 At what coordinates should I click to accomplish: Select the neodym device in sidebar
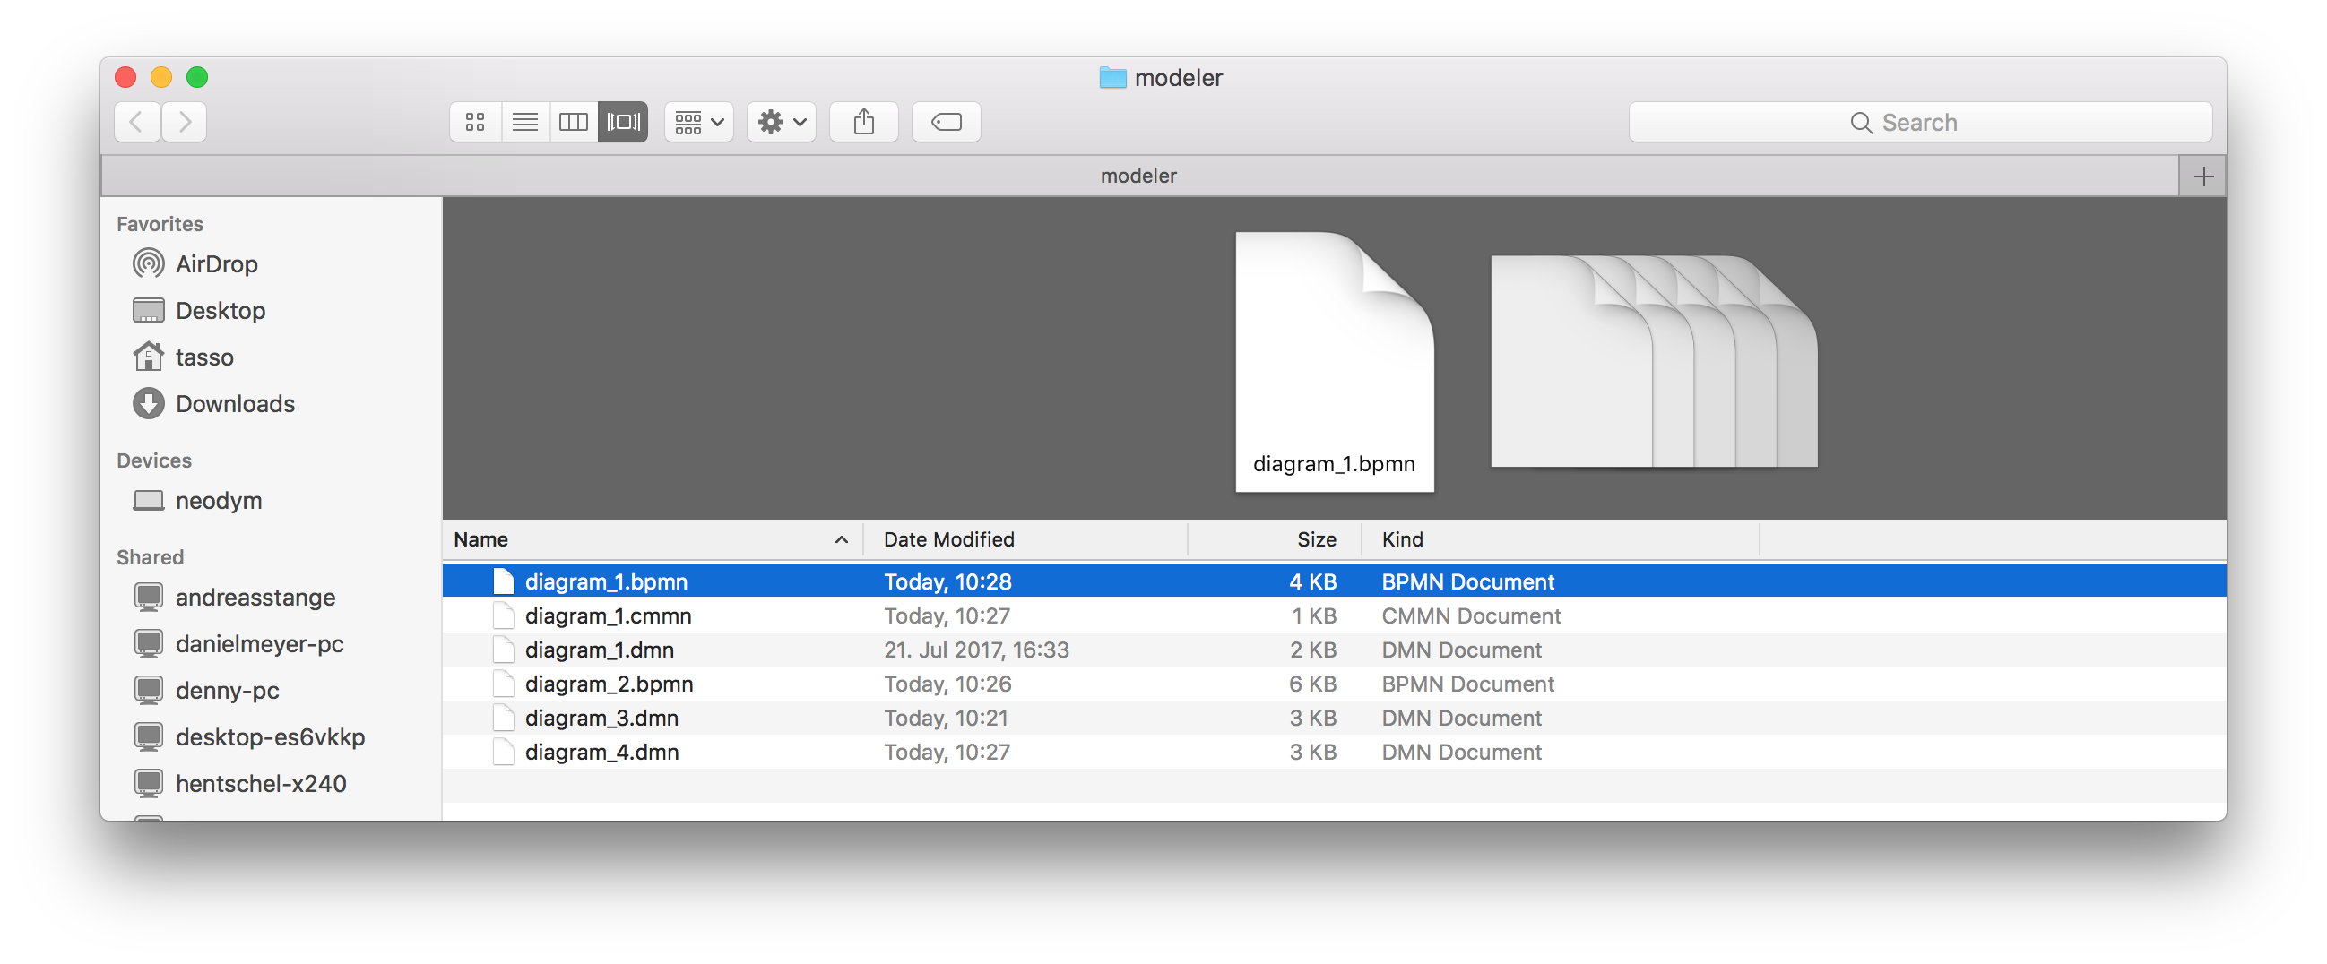coord(217,500)
